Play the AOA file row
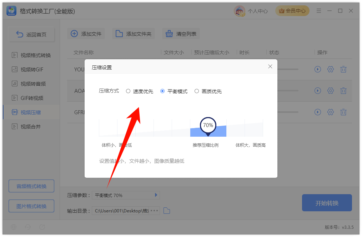Image resolution: width=362 pixels, height=237 pixels. pos(318,91)
